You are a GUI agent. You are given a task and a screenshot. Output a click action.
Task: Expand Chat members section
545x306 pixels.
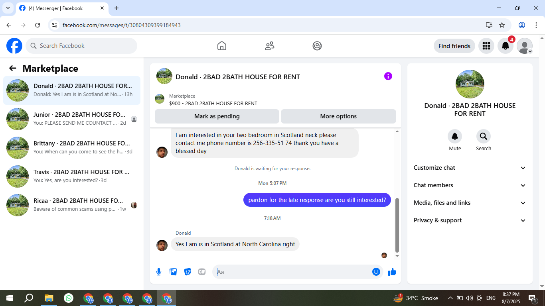470,185
